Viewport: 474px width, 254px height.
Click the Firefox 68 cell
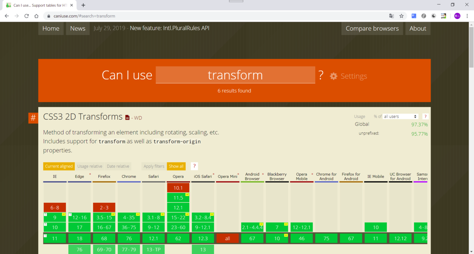pos(104,238)
